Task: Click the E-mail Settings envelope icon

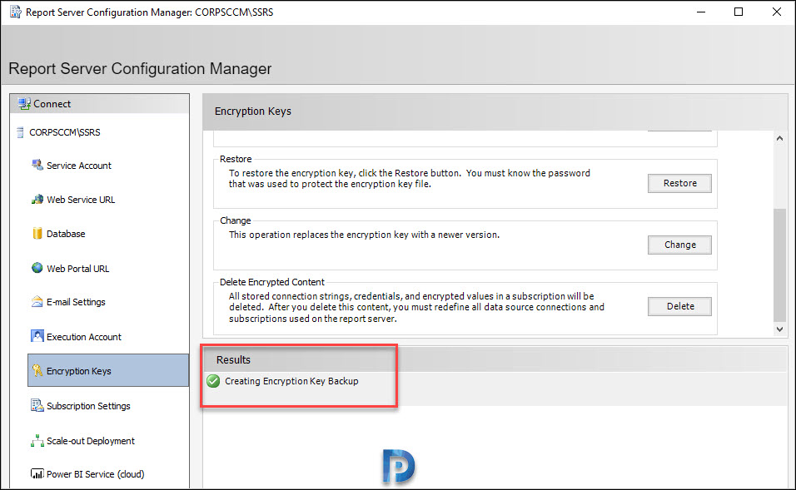Action: (37, 302)
